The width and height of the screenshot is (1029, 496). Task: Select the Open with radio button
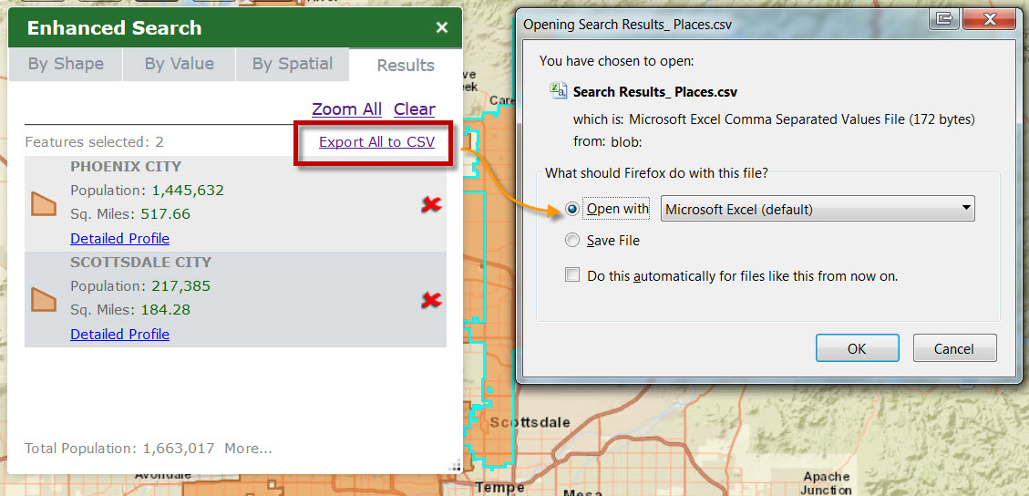point(572,210)
